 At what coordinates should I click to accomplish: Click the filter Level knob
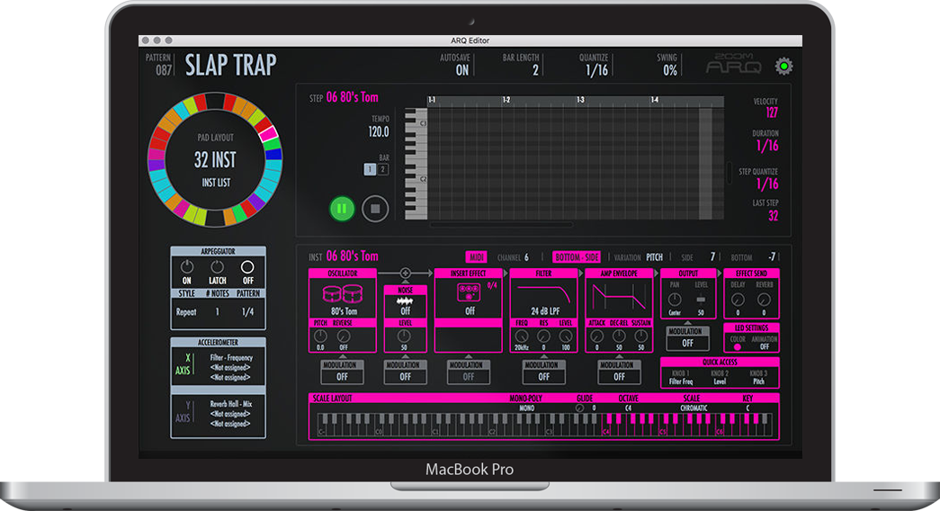pyautogui.click(x=565, y=336)
